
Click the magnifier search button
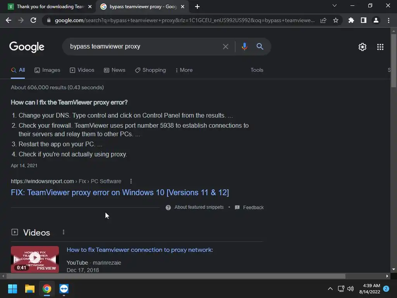coord(260,47)
